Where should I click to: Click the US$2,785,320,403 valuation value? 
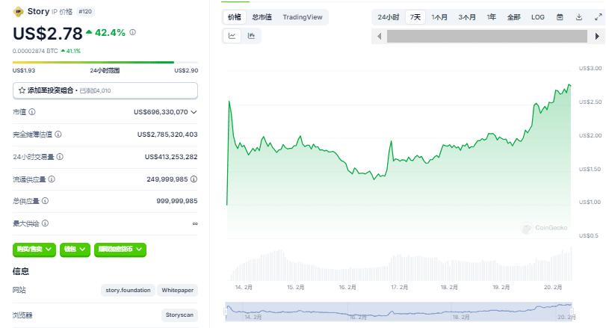tap(167, 134)
